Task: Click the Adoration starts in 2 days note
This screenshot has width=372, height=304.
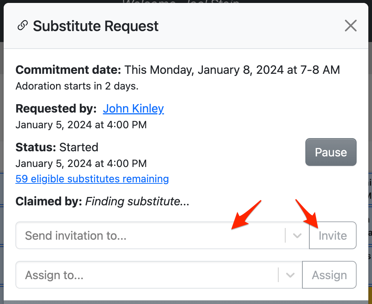Action: 77,86
